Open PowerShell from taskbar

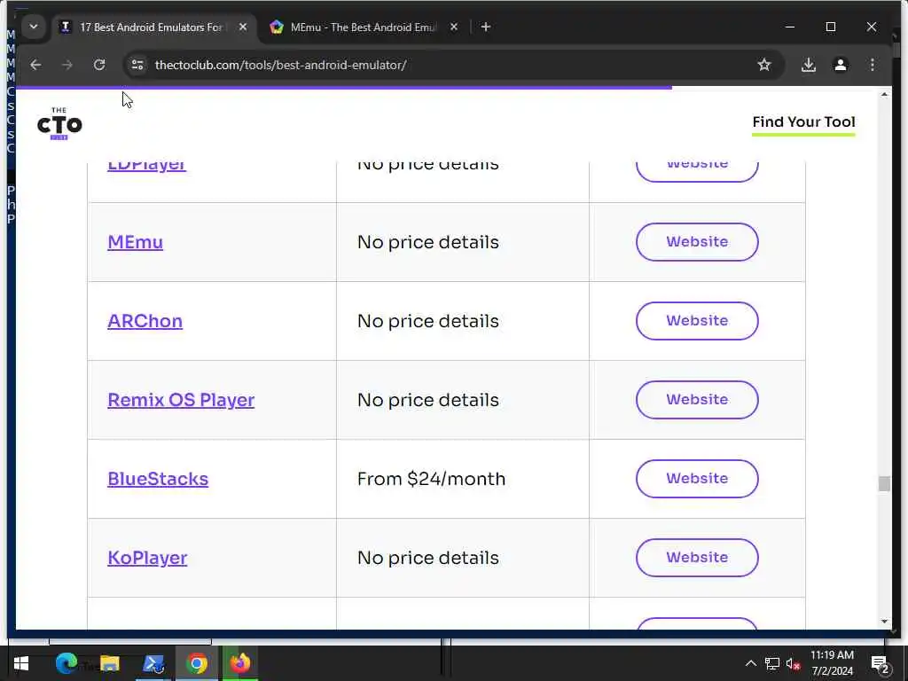(153, 663)
